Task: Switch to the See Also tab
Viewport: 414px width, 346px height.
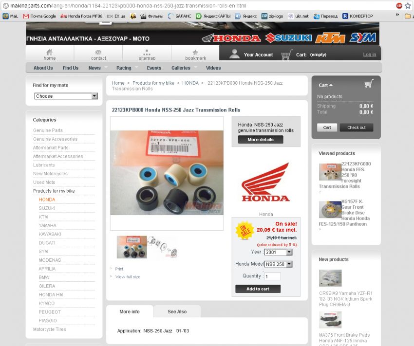Action: (177, 311)
